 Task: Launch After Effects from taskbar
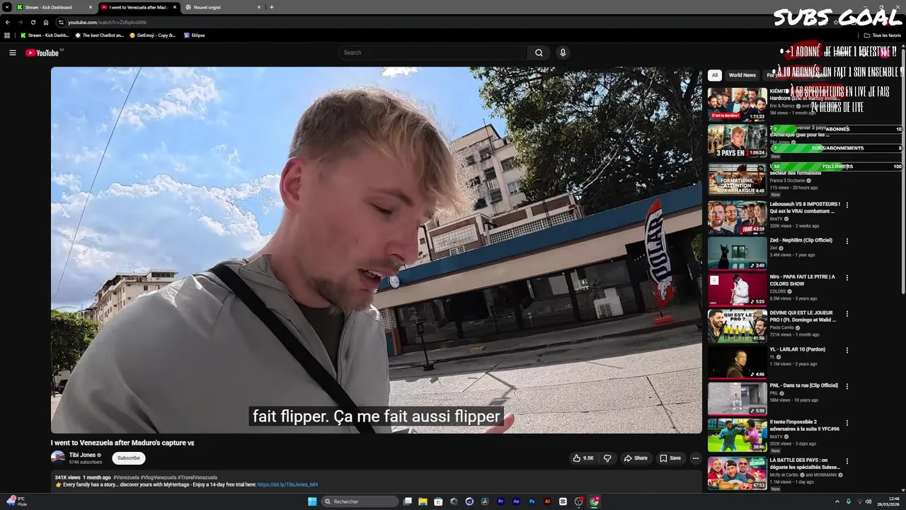coord(517,501)
